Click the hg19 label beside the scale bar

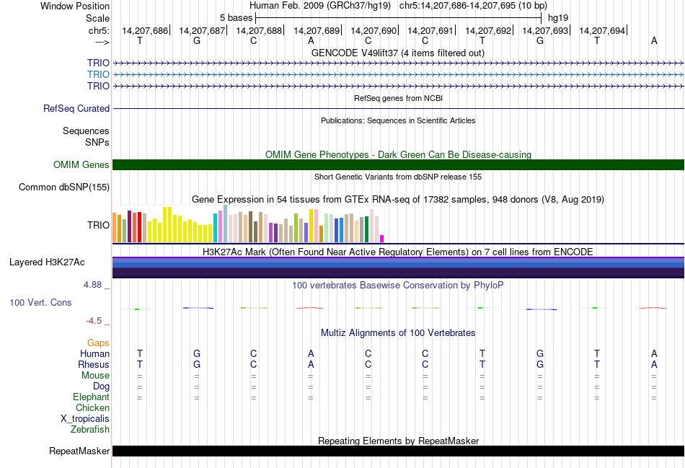[x=558, y=18]
